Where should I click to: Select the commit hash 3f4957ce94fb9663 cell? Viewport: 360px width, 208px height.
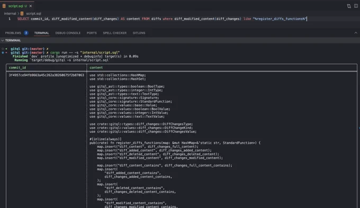(x=47, y=75)
